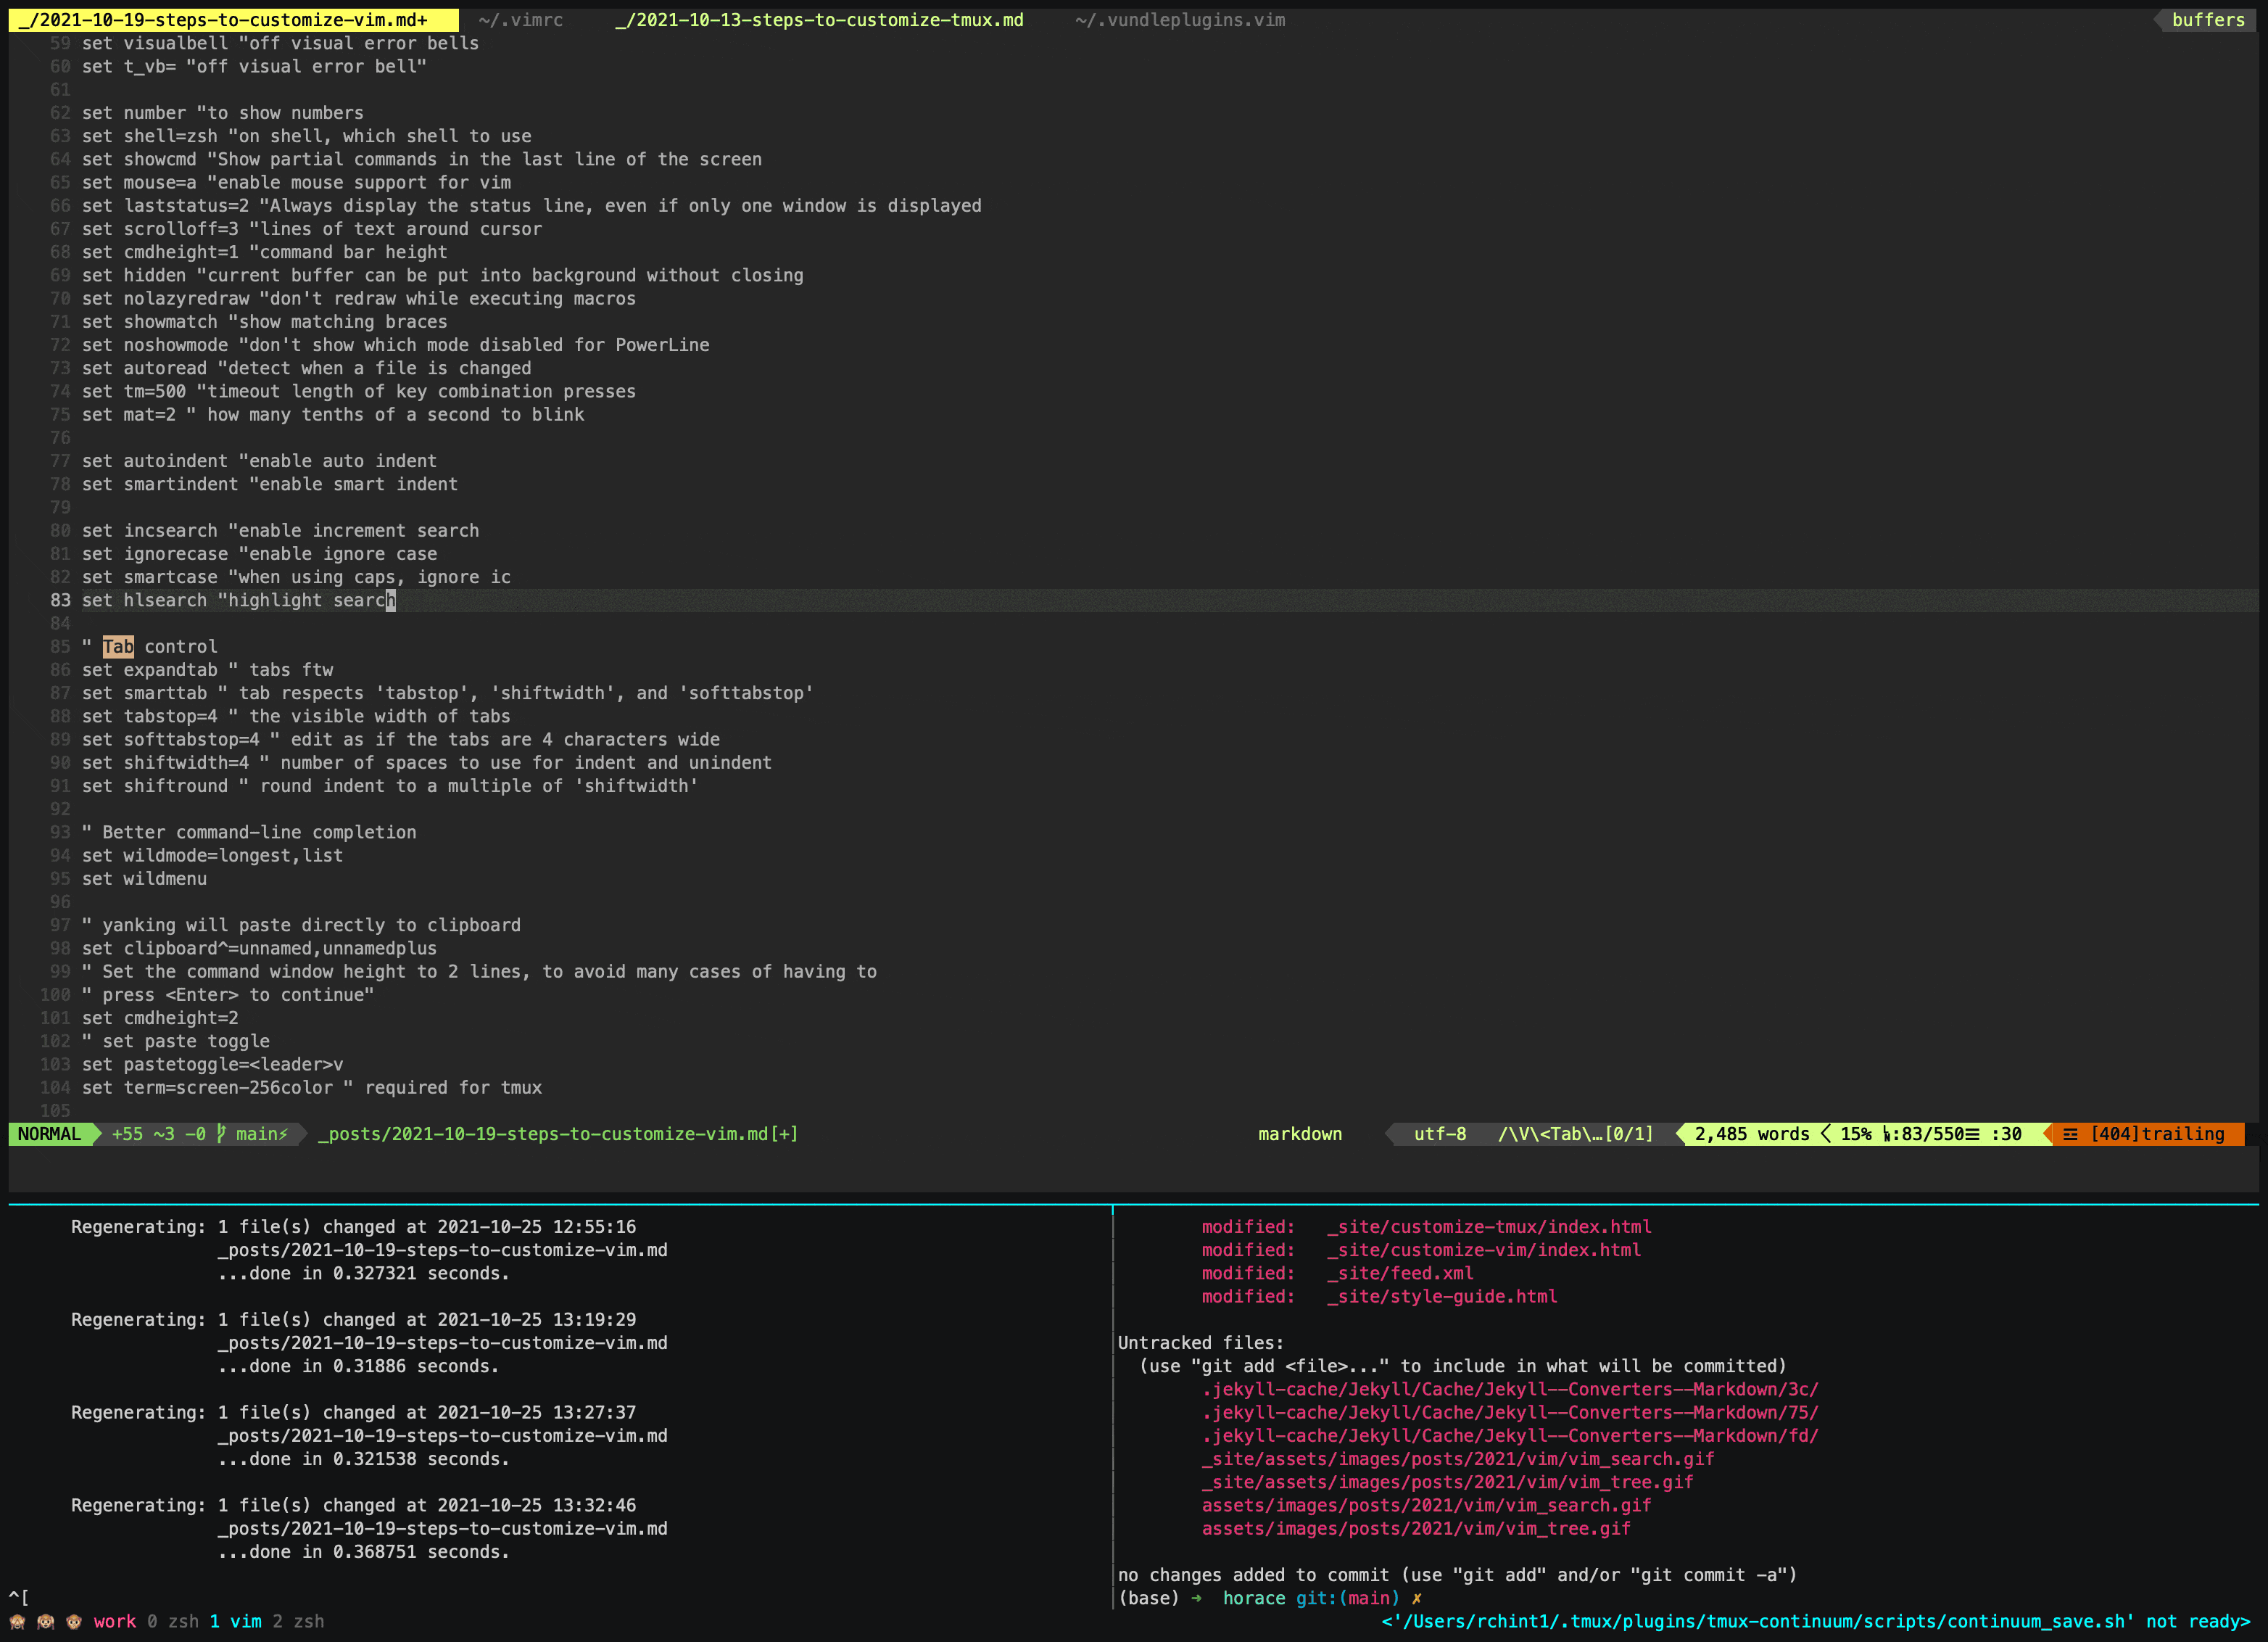Viewport: 2268px width, 1642px height.
Task: Click the NORMAL mode indicator
Action: 50,1134
